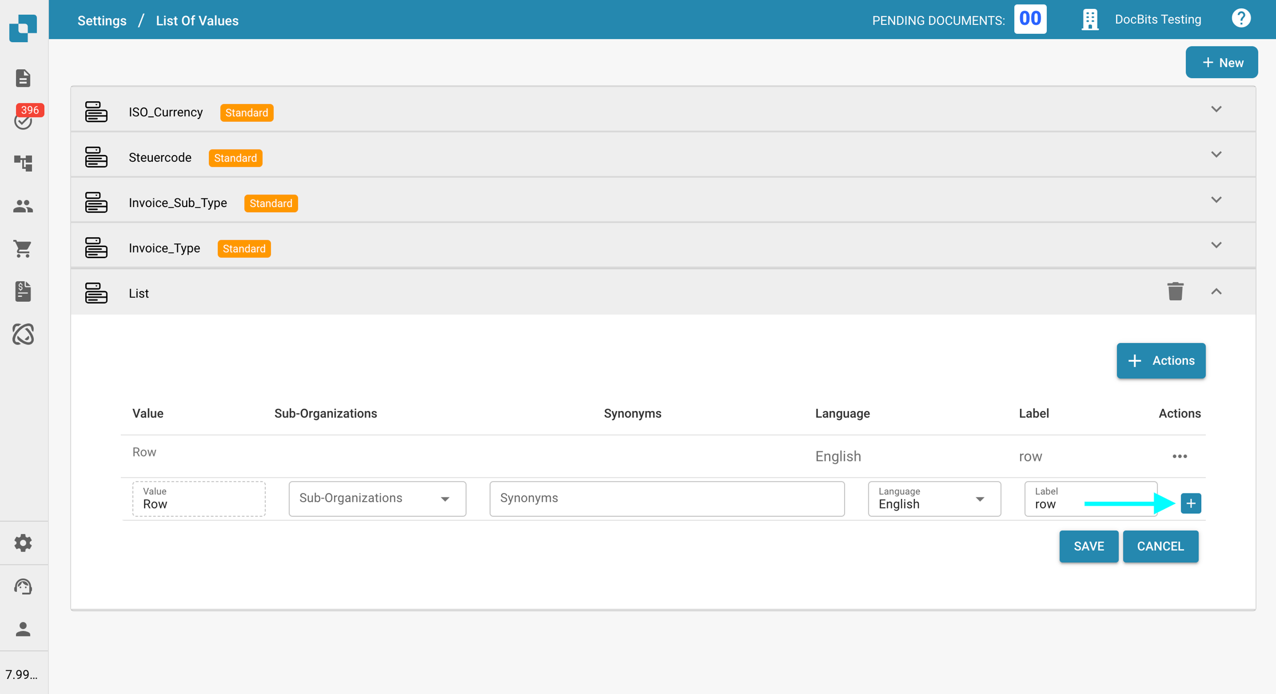Viewport: 1276px width, 694px height.
Task: Click the support headset icon
Action: [23, 586]
